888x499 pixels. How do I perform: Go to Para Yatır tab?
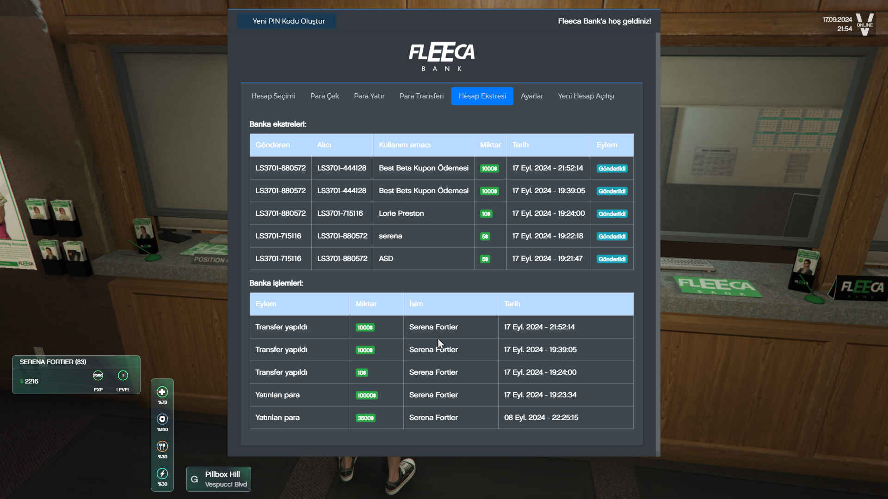click(369, 96)
